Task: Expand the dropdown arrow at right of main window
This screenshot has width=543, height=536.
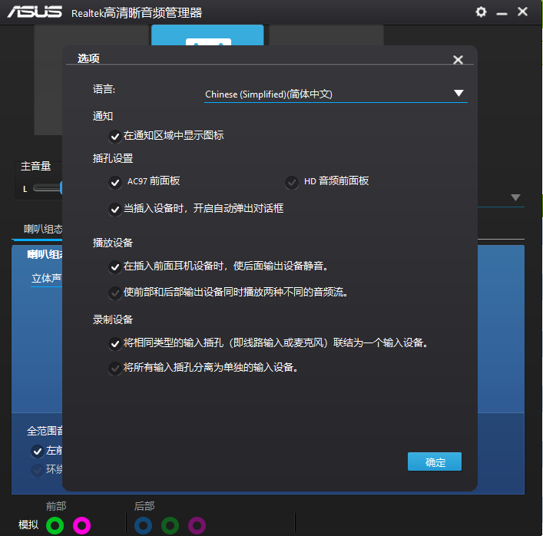Action: click(x=515, y=197)
